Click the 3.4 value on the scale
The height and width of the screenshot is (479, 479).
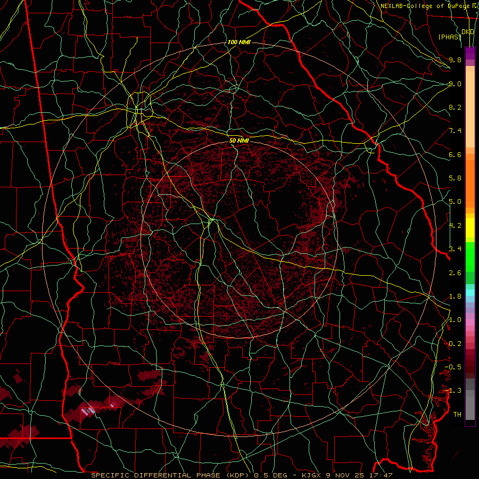(x=455, y=249)
